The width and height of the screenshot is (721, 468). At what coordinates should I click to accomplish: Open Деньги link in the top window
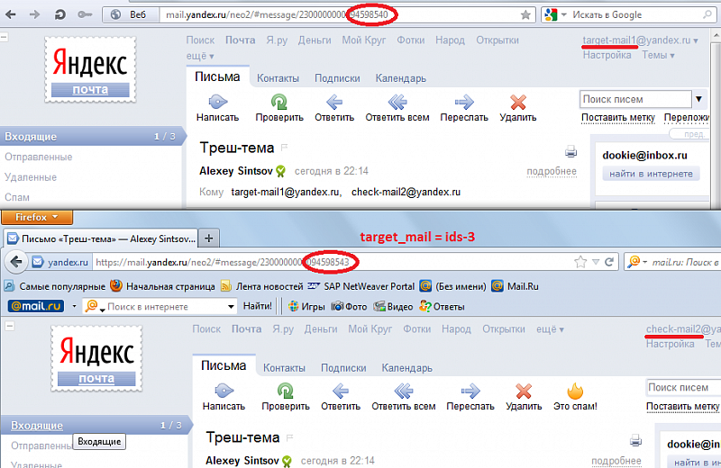[x=315, y=40]
